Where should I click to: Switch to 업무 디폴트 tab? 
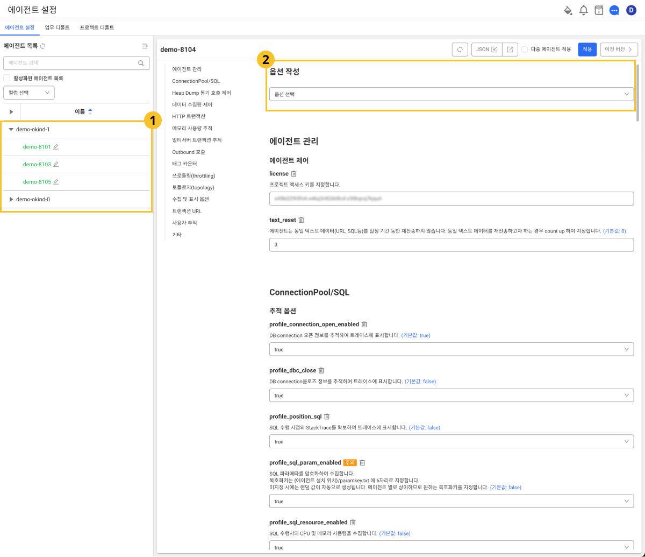pos(57,27)
